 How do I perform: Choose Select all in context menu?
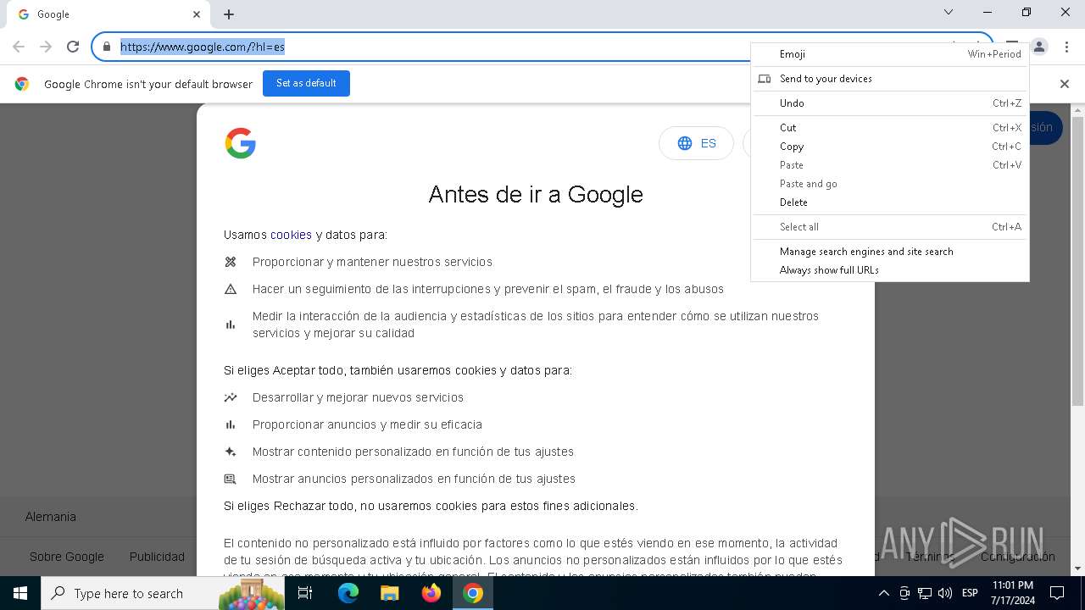point(890,227)
